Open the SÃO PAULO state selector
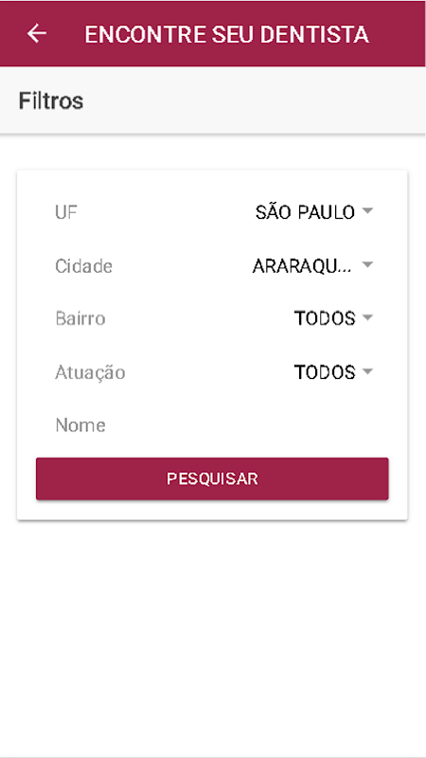 (x=314, y=211)
